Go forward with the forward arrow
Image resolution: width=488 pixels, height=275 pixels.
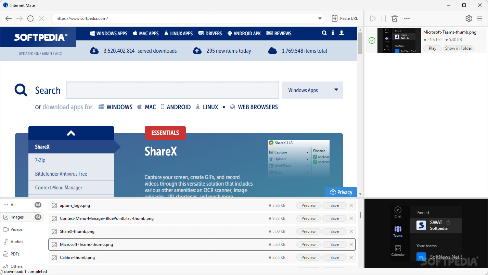click(x=20, y=18)
